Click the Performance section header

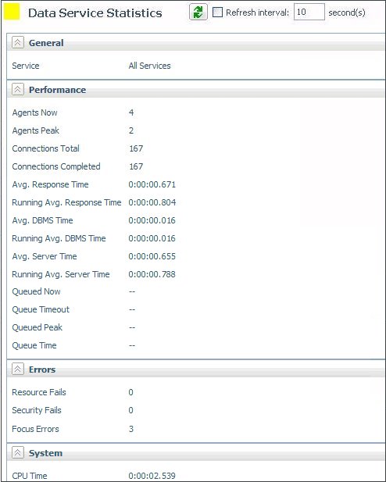57,90
